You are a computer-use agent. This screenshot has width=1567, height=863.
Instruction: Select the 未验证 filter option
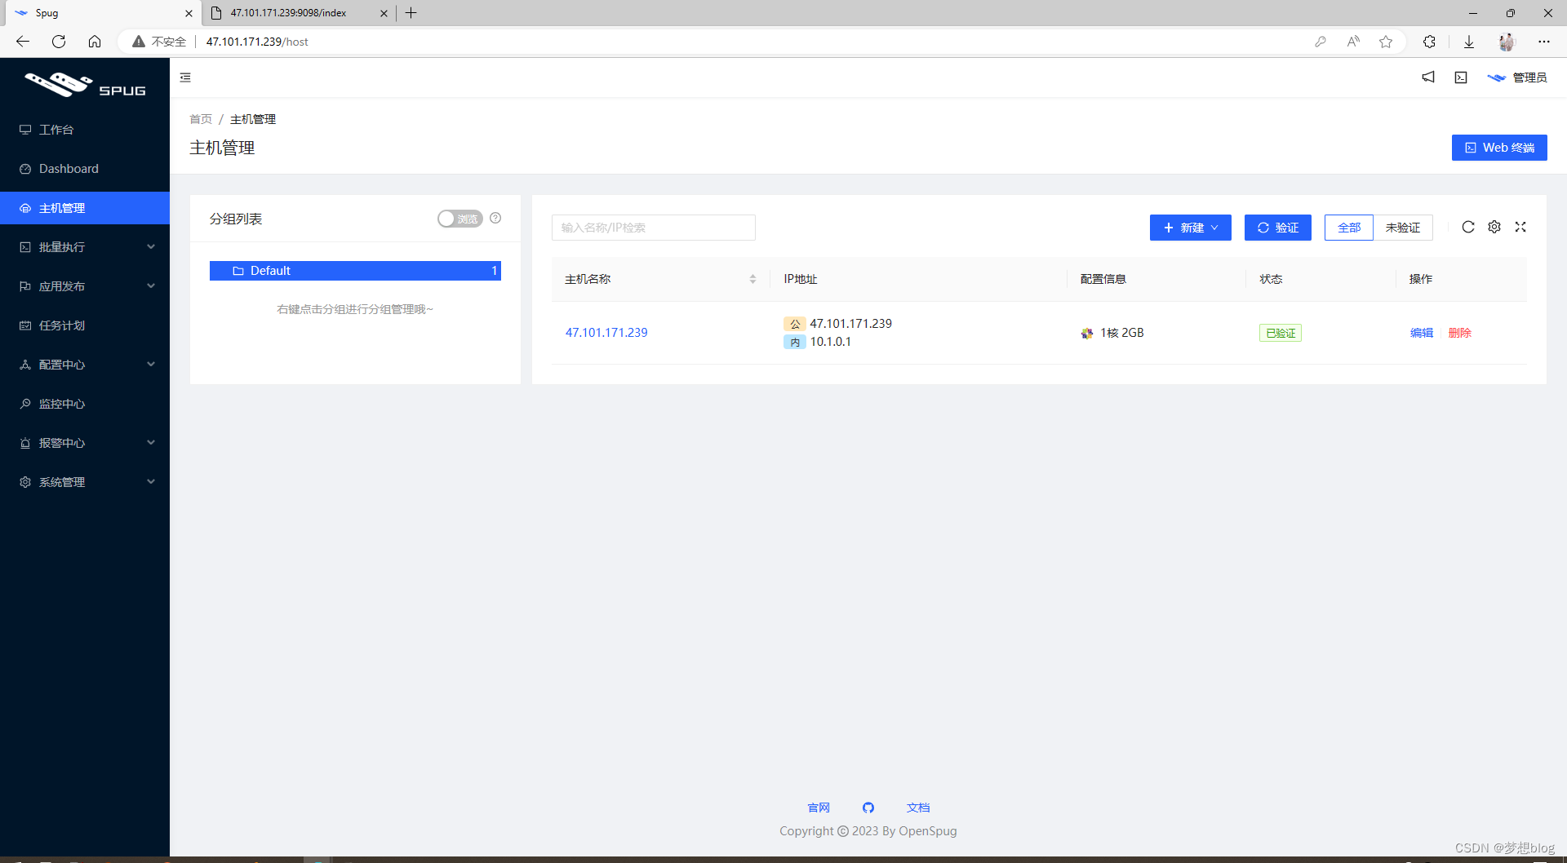[1403, 228]
